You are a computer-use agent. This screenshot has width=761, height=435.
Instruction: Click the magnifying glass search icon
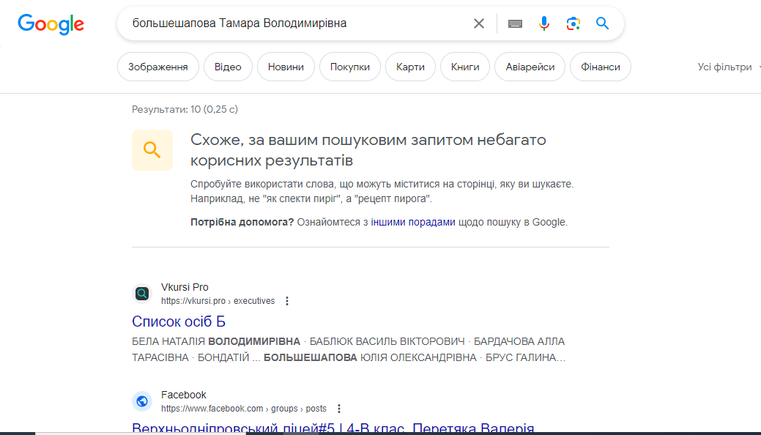coord(602,23)
